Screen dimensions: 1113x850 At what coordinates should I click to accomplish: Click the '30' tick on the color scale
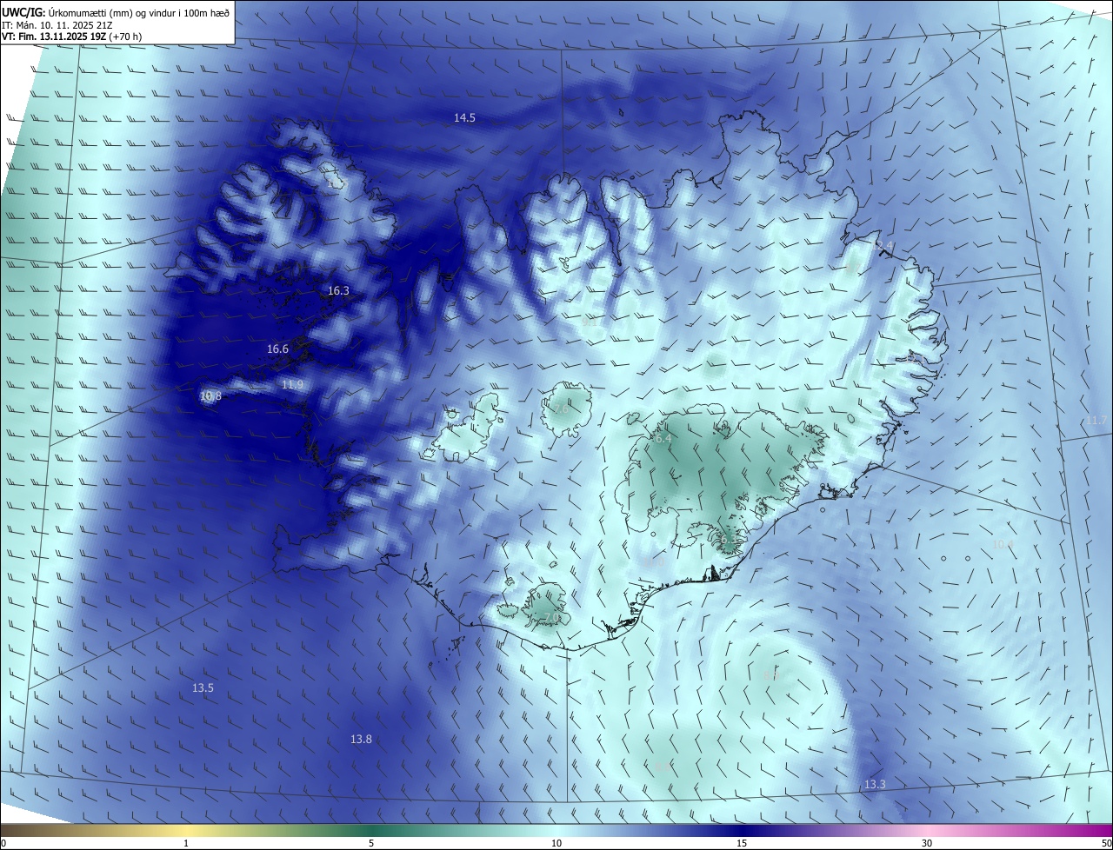pyautogui.click(x=927, y=843)
